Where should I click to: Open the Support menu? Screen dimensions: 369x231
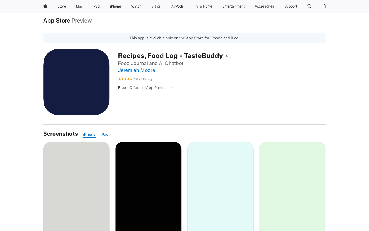click(x=291, y=6)
